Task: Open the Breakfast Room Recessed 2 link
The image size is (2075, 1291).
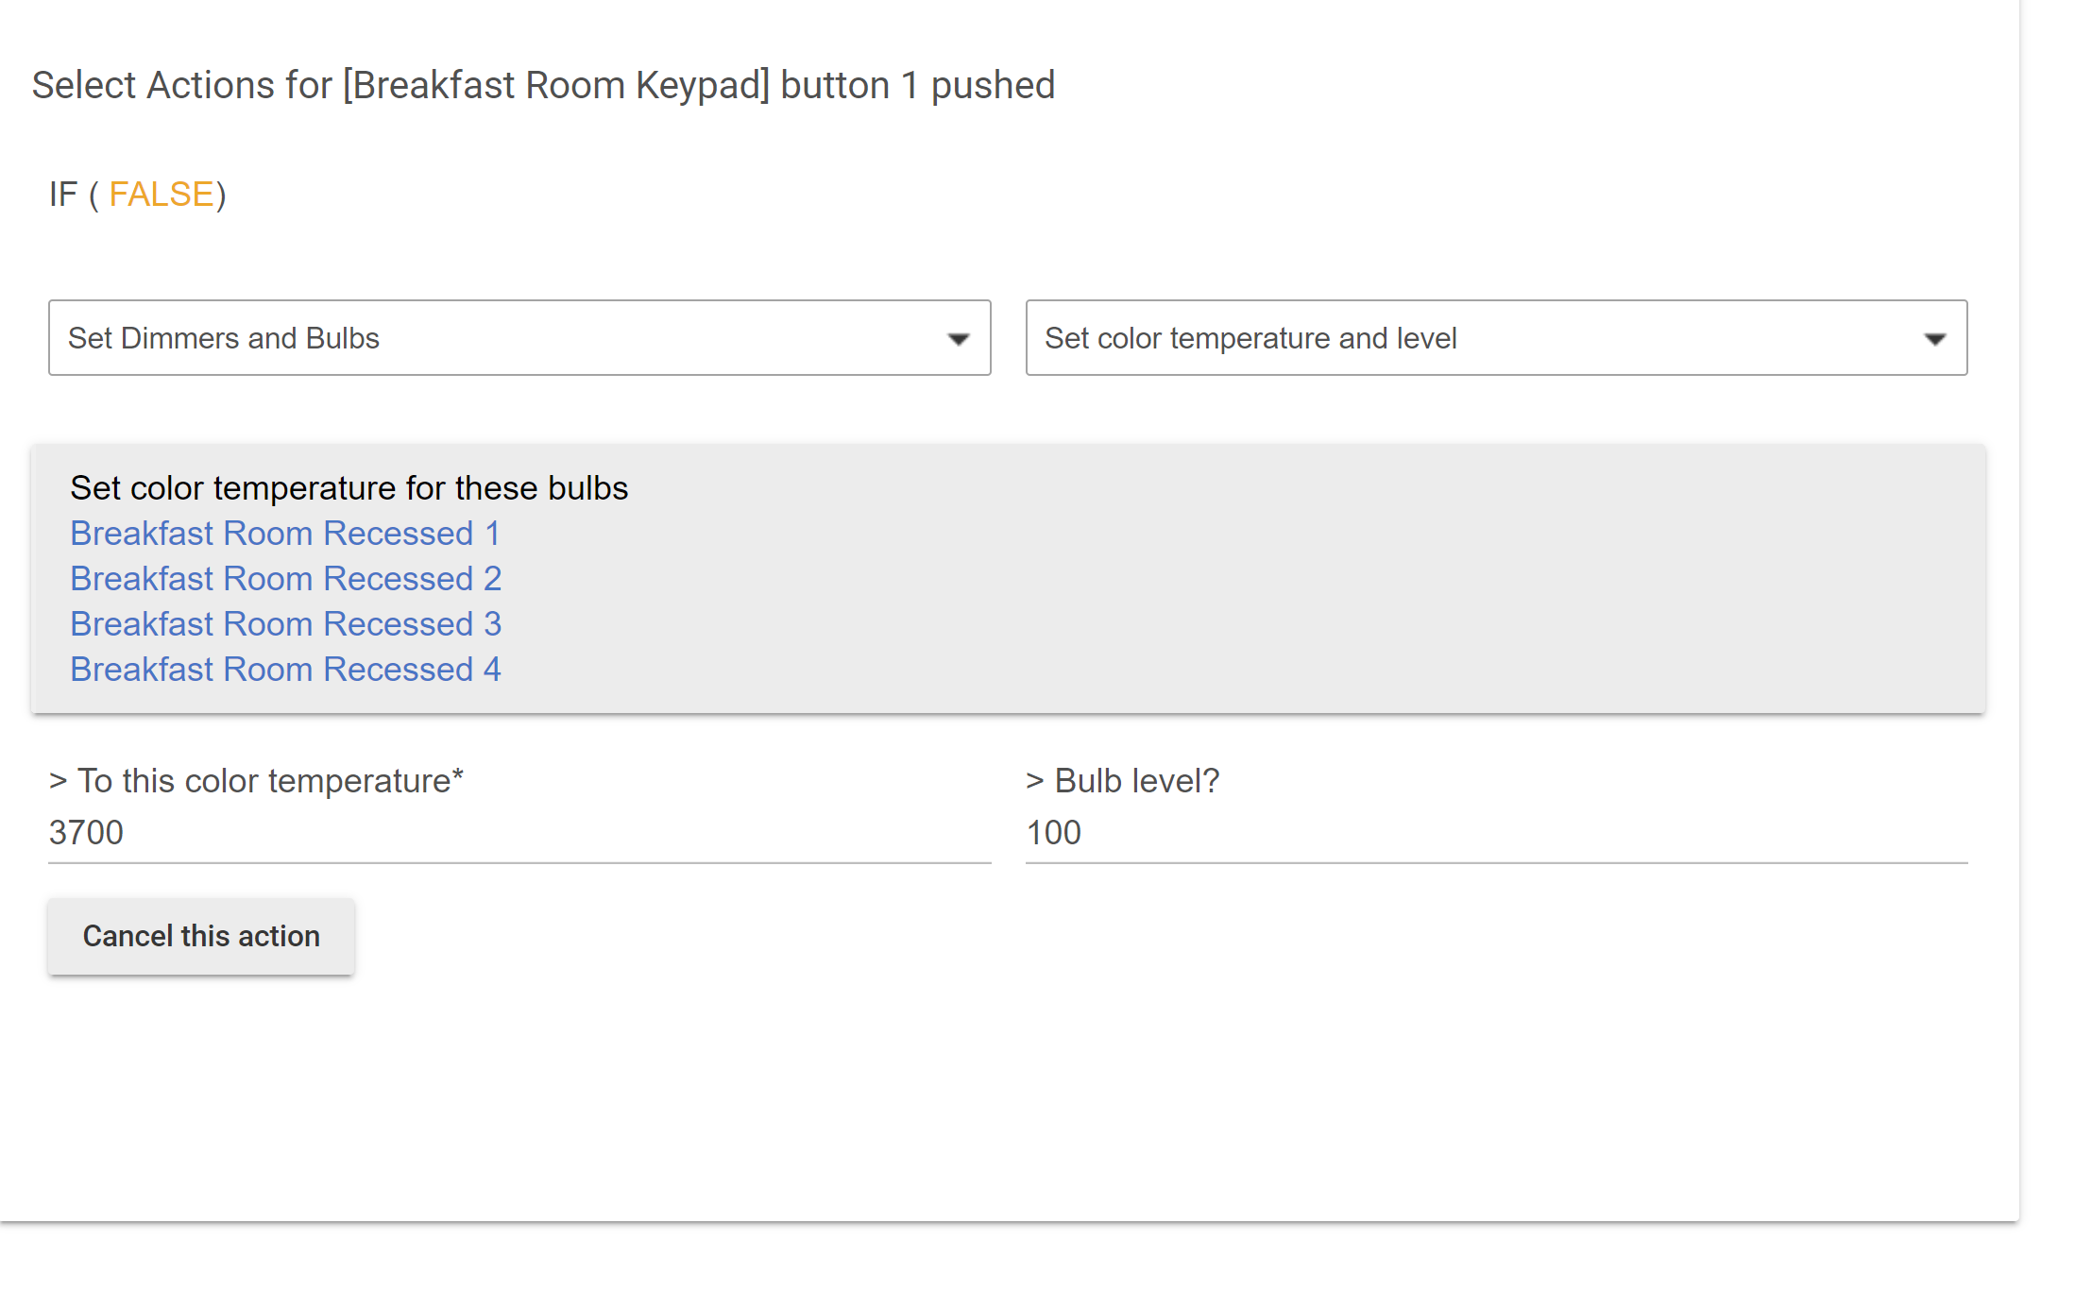Action: 286,579
